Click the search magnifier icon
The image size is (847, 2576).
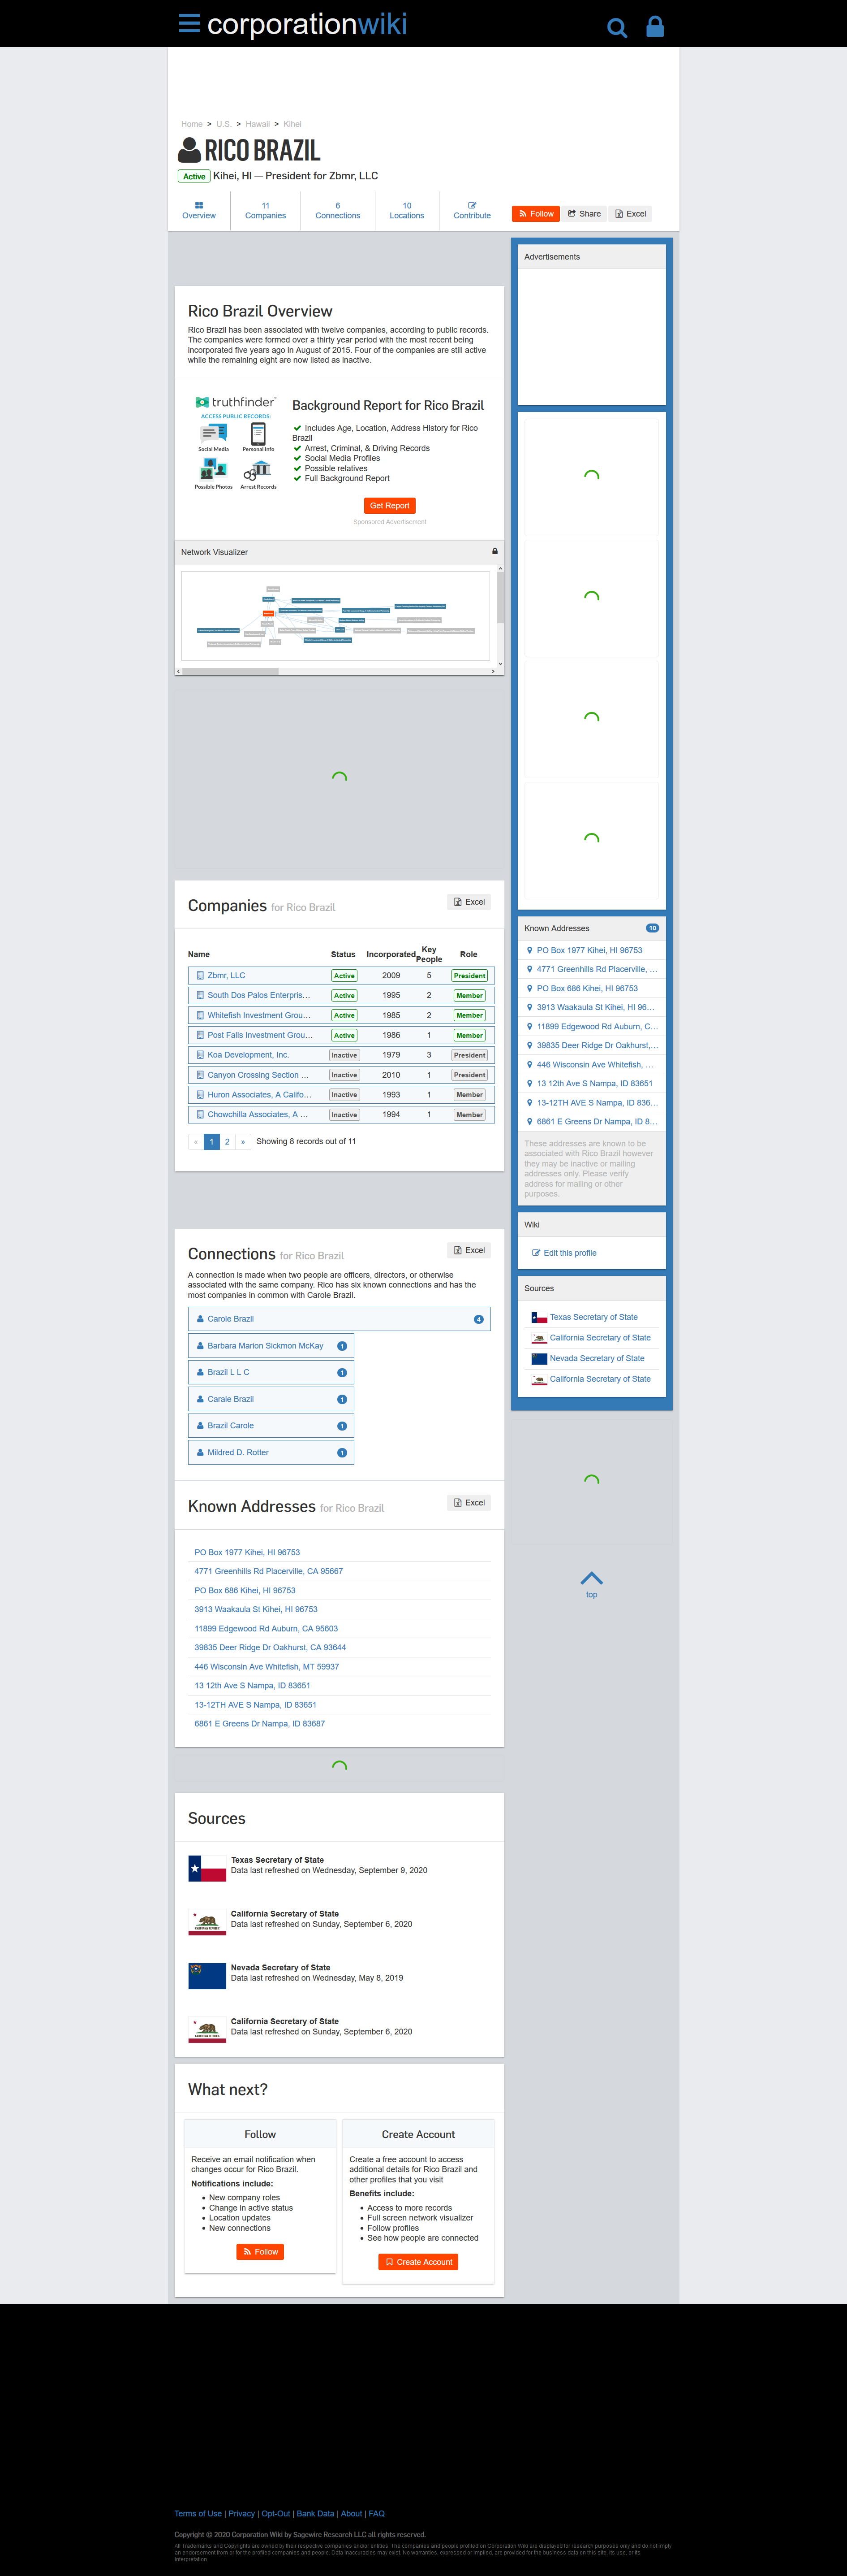(x=617, y=28)
